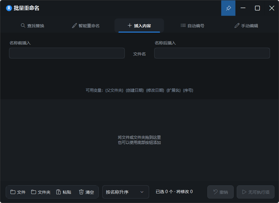Click the 名称后插入 label
279x203 pixels.
[165, 43]
